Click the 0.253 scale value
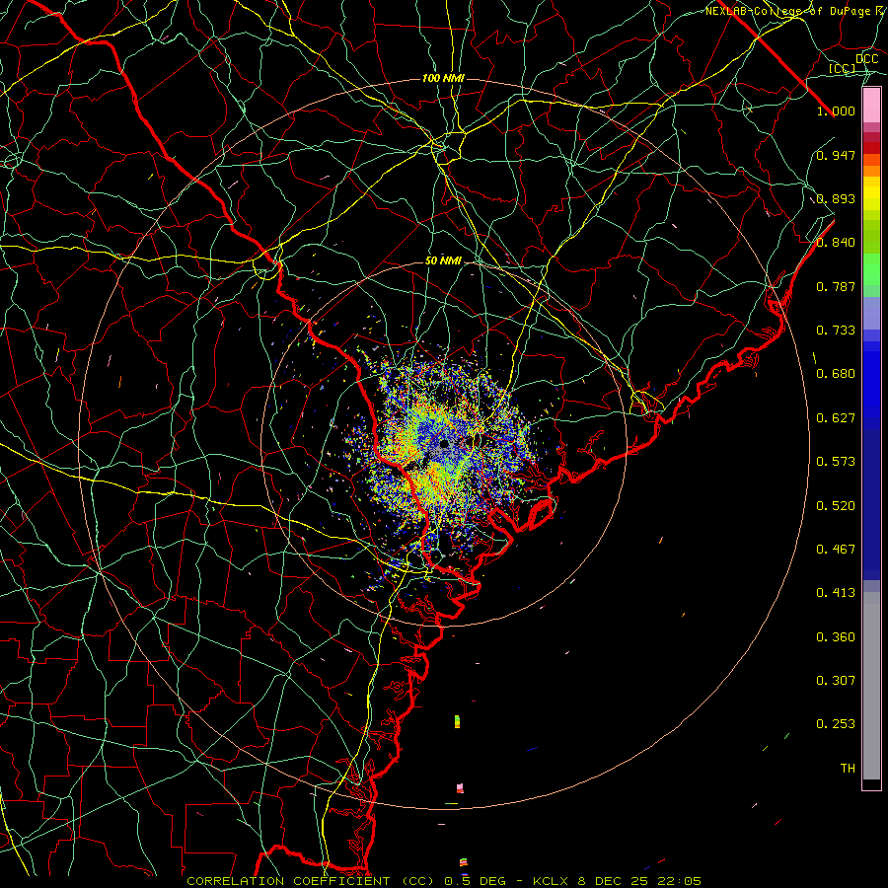 (836, 724)
